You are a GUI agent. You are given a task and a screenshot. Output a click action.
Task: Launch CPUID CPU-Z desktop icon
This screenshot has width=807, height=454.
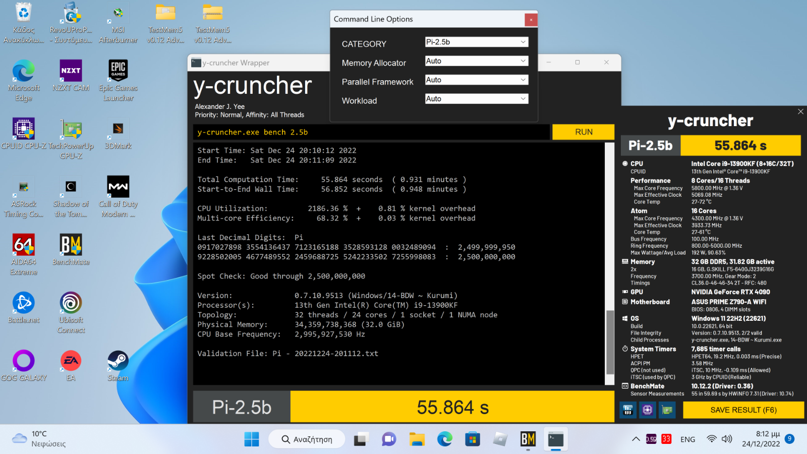pyautogui.click(x=24, y=134)
